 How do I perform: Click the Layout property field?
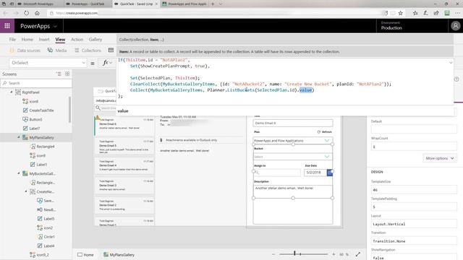pyautogui.click(x=413, y=224)
